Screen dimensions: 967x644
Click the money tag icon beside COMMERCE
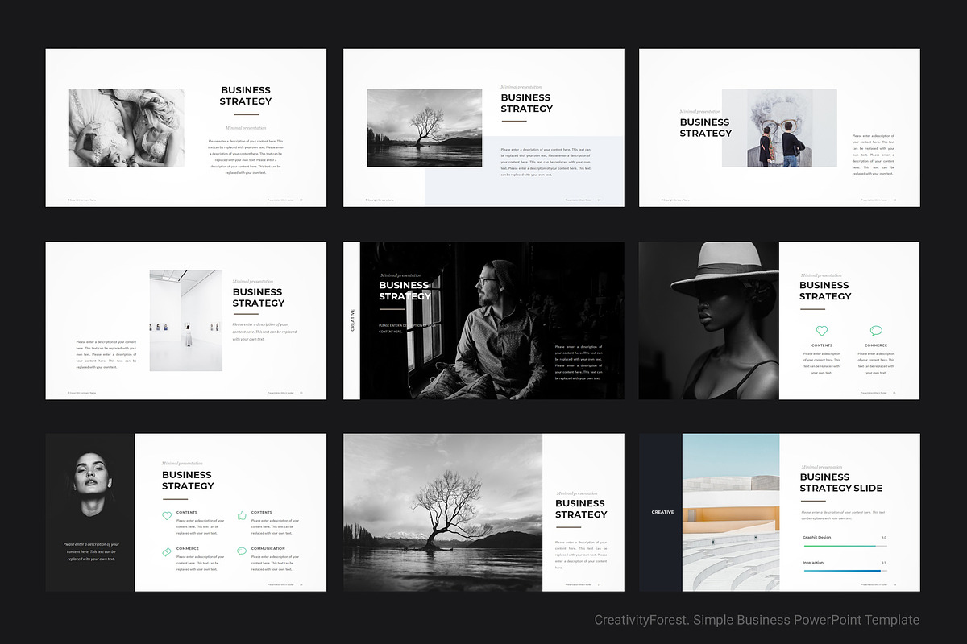167,551
